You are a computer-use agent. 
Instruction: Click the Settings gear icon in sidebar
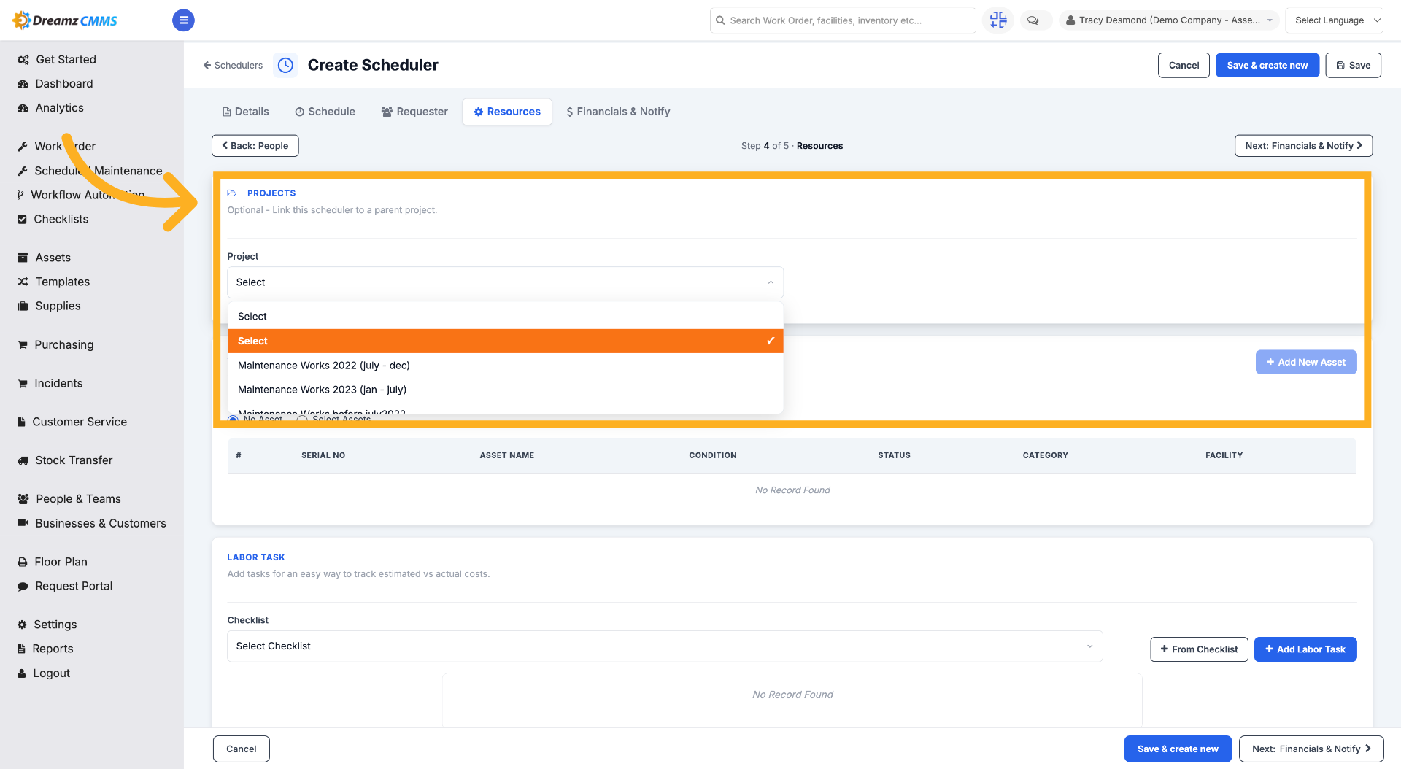point(22,625)
